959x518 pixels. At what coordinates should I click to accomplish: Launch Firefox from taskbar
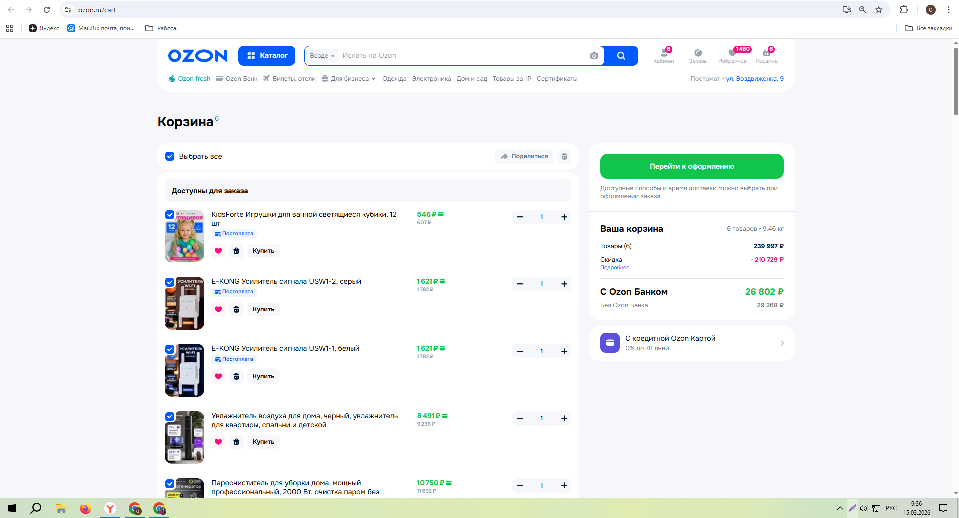pos(85,508)
